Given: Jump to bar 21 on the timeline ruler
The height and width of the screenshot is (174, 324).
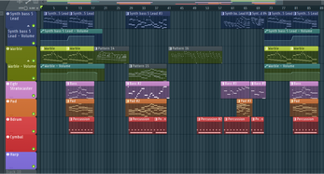Looking at the screenshot, I should pos(106,8).
